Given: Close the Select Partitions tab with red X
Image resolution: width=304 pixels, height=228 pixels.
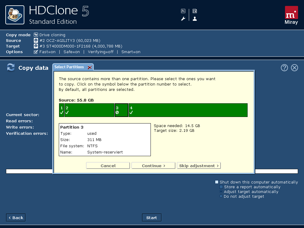Looking at the screenshot, I should pos(90,67).
